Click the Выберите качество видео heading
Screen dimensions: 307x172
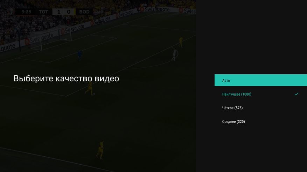coord(66,78)
